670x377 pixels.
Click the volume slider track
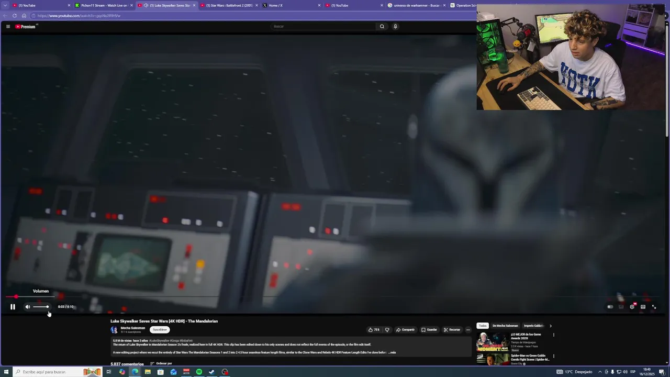41,307
